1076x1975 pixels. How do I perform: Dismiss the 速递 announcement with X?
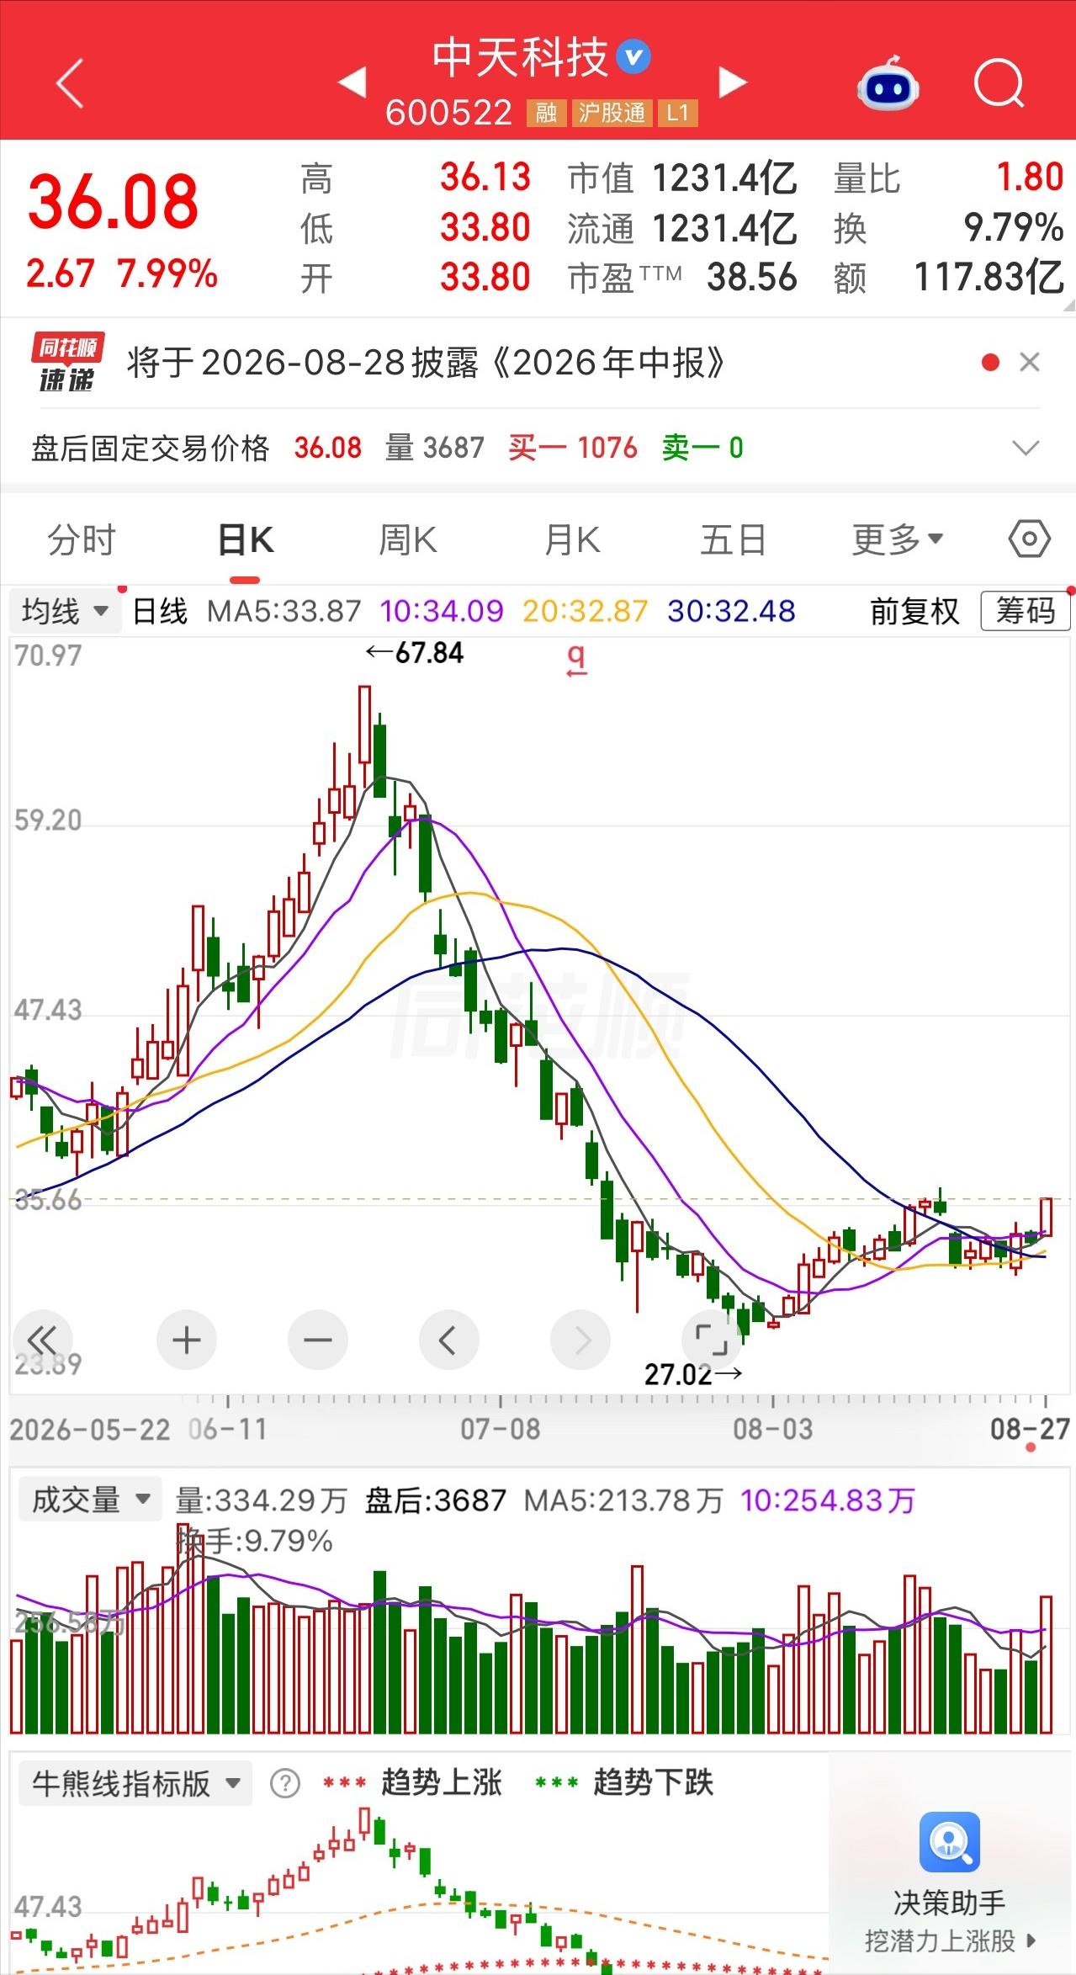[1030, 363]
